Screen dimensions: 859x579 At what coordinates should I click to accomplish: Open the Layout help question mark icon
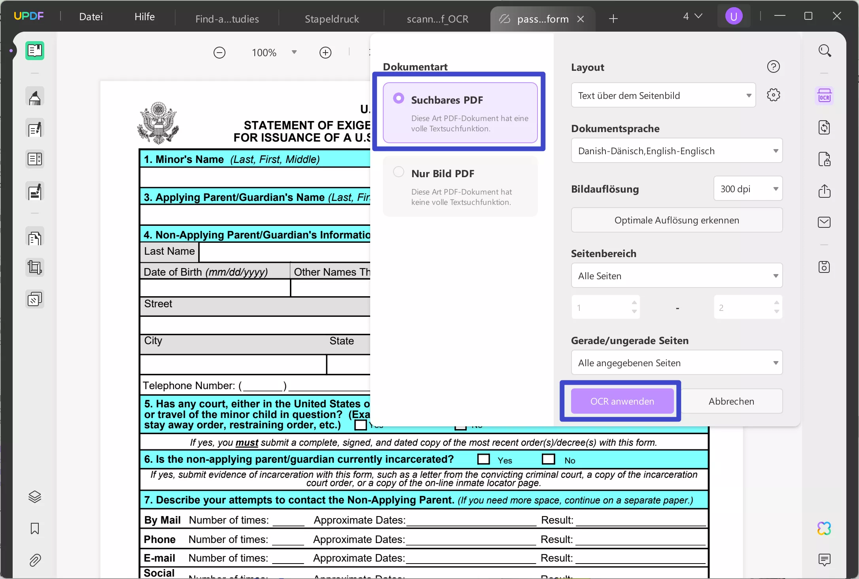(x=773, y=67)
